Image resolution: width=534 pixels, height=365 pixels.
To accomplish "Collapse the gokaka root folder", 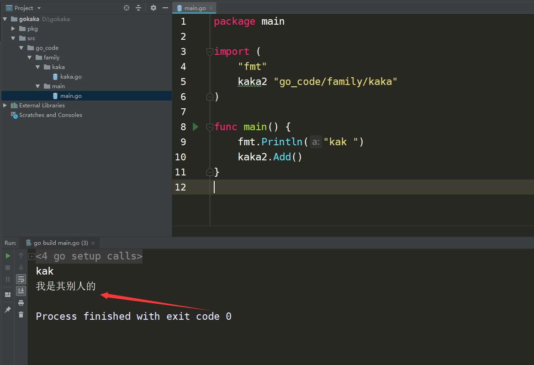I will point(5,19).
